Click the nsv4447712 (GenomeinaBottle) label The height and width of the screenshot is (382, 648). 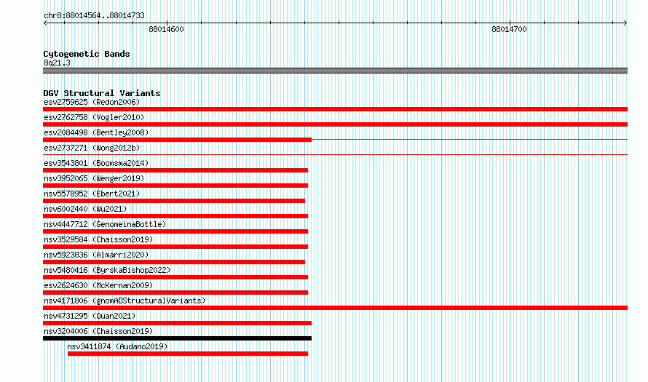[105, 224]
